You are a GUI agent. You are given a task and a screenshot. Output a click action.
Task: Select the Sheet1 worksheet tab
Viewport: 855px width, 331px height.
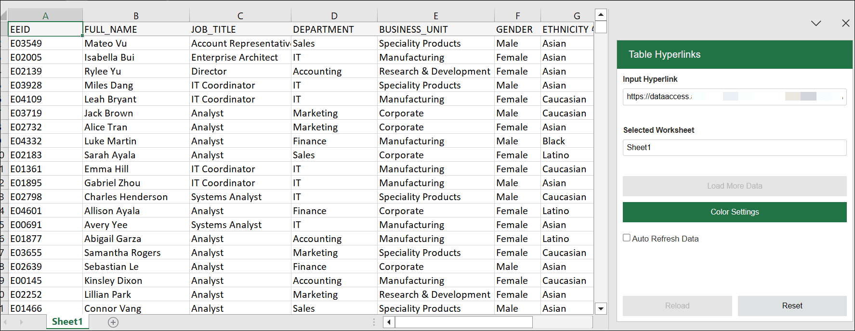[x=67, y=322]
